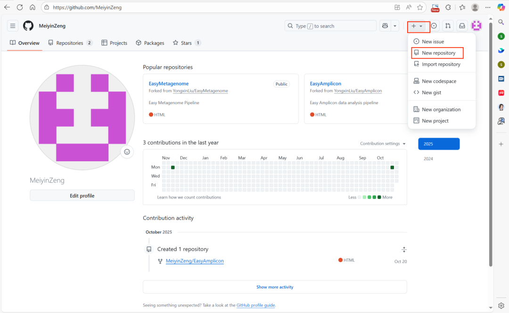Open the Copilot icon in header
Viewport: 509px width, 313px height.
385,26
